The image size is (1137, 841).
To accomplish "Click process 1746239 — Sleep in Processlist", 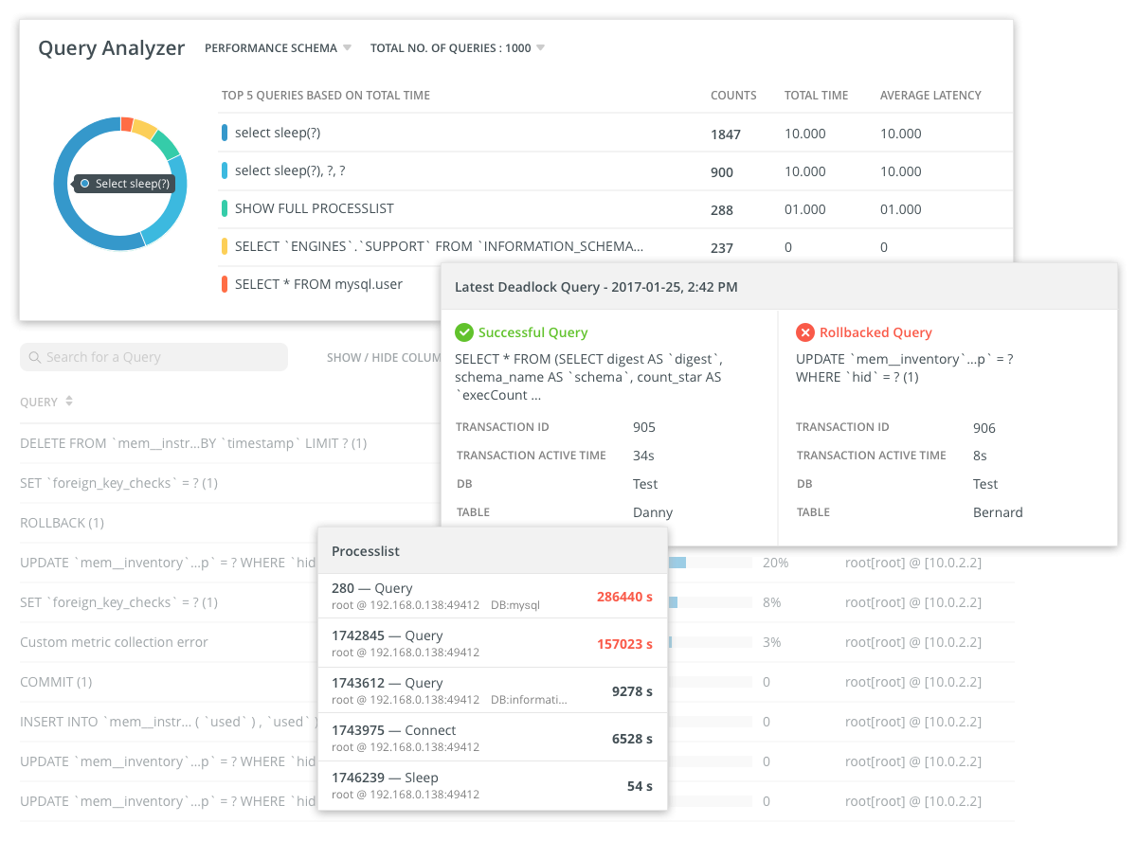I will (492, 785).
